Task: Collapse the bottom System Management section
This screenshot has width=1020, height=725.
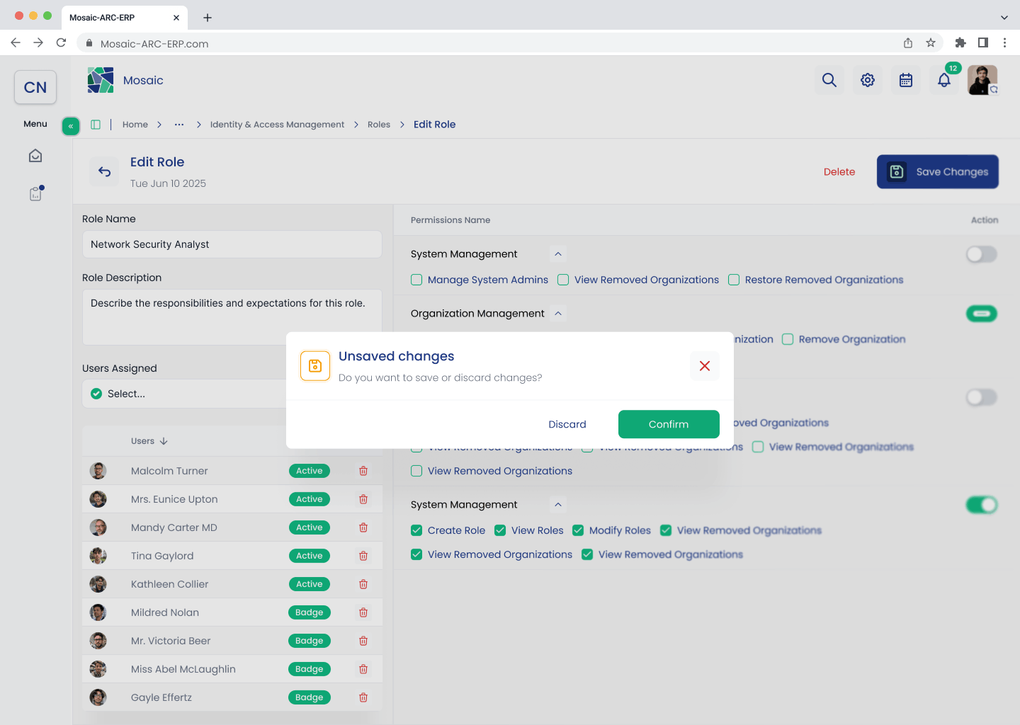Action: pyautogui.click(x=558, y=505)
